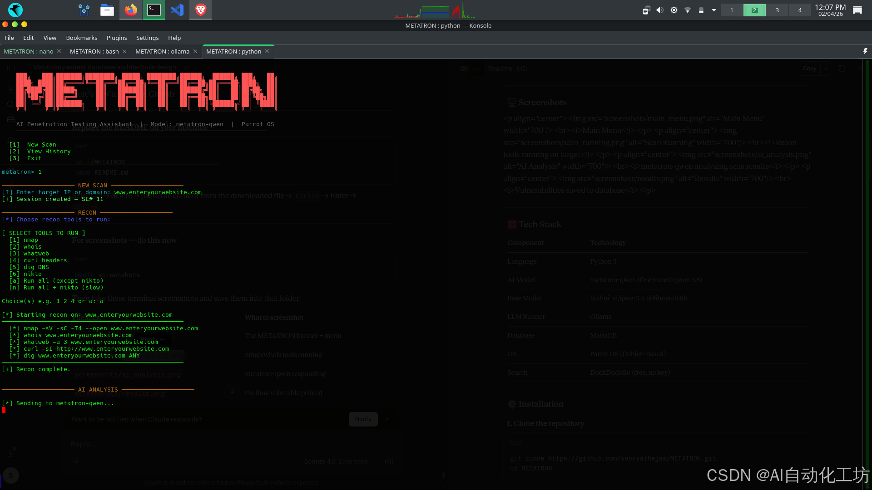Launch the Firefox browser from the panel
The width and height of the screenshot is (872, 490).
click(131, 10)
